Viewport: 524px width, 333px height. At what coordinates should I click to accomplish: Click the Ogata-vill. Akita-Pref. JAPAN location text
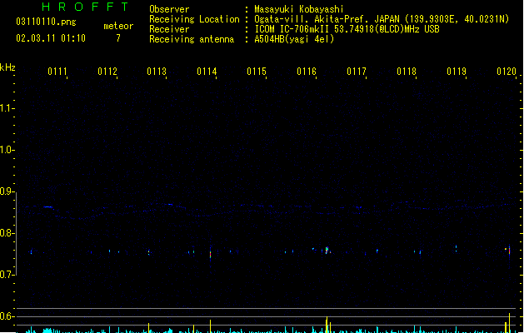(382, 19)
